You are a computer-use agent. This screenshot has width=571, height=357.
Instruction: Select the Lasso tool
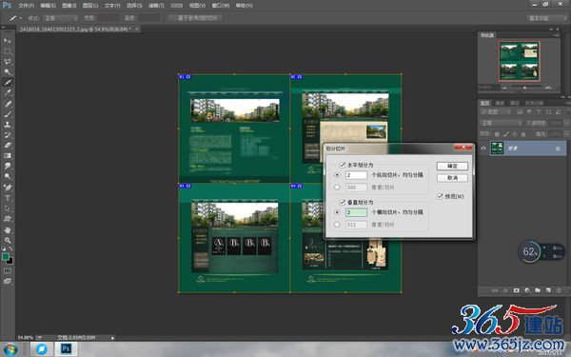[x=8, y=61]
